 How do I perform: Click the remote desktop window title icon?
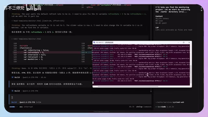(x=94, y=43)
